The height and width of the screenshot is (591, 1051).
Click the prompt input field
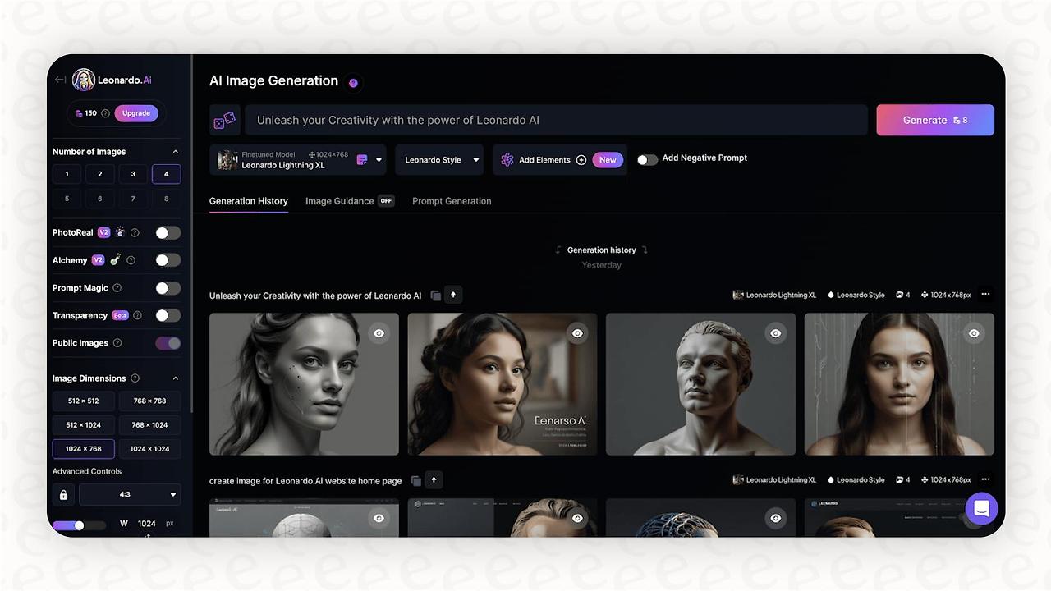(x=554, y=120)
